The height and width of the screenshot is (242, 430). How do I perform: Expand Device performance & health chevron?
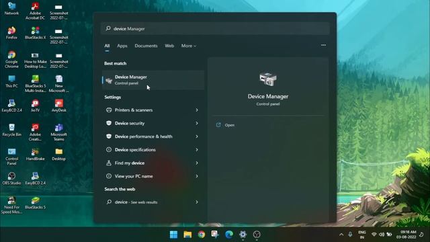click(197, 136)
